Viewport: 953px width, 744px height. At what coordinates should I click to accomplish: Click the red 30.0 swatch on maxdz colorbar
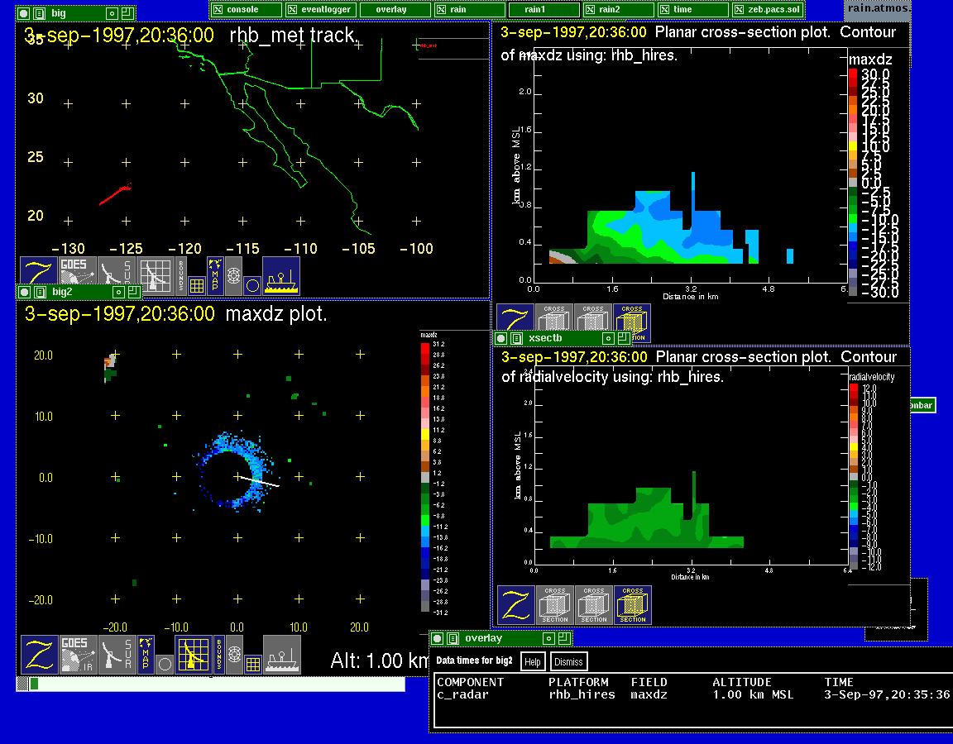853,74
